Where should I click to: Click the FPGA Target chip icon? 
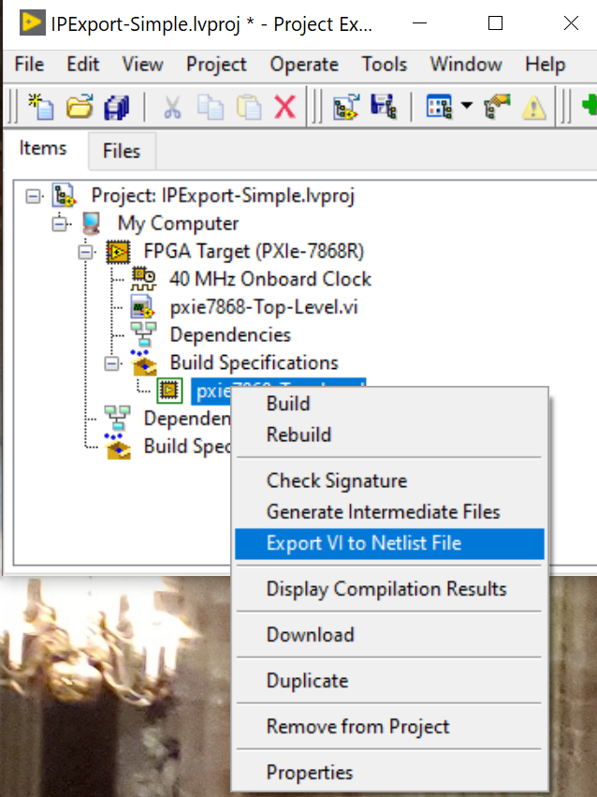coord(118,252)
